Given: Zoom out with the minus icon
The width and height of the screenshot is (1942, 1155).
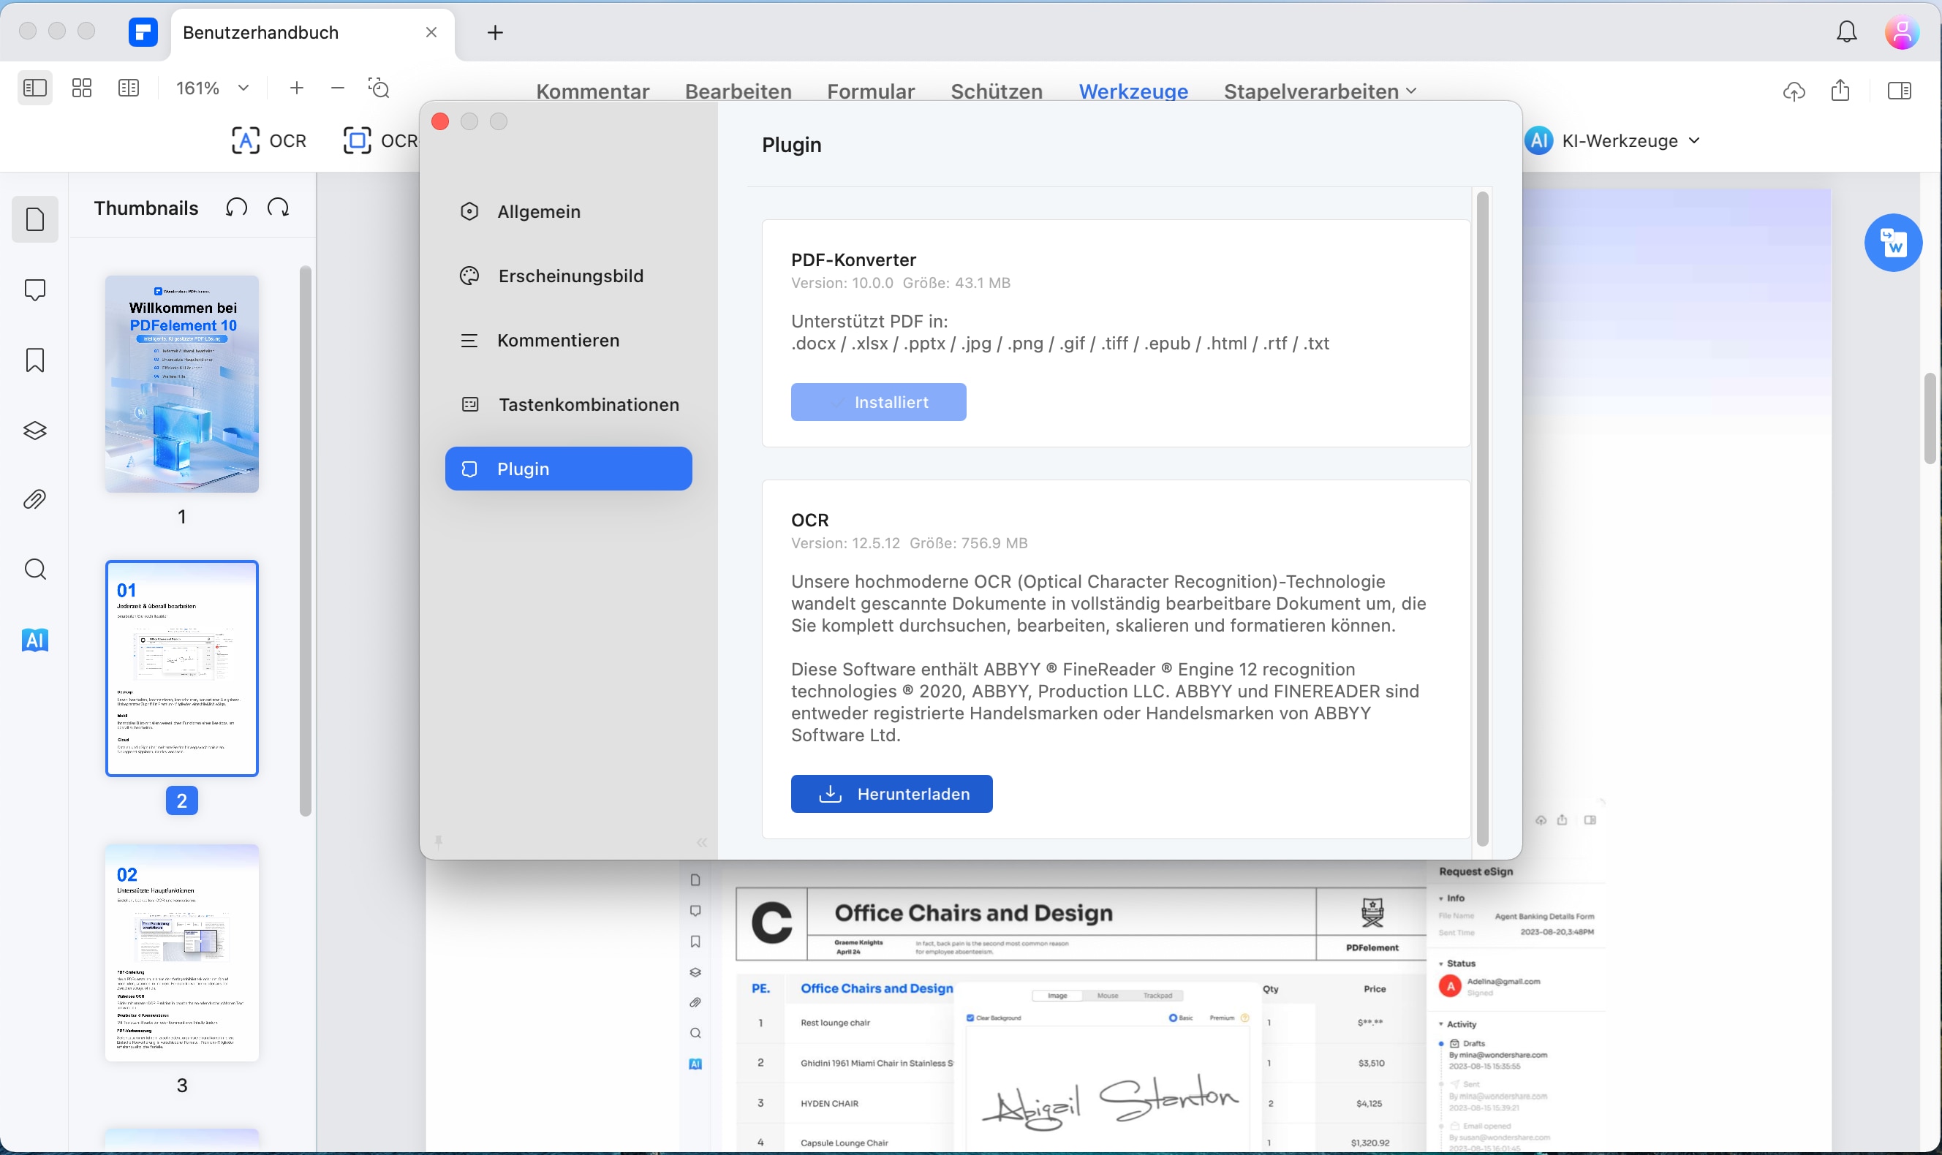Looking at the screenshot, I should (337, 88).
